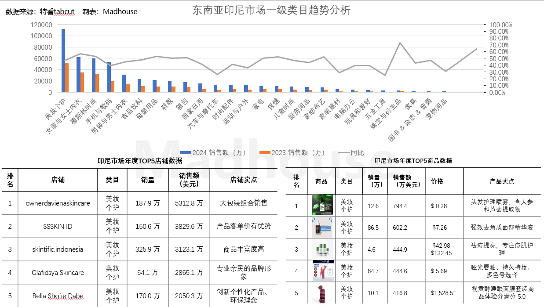Click the 数据来源:特看tabcut text
This screenshot has width=544, height=307.
point(41,12)
